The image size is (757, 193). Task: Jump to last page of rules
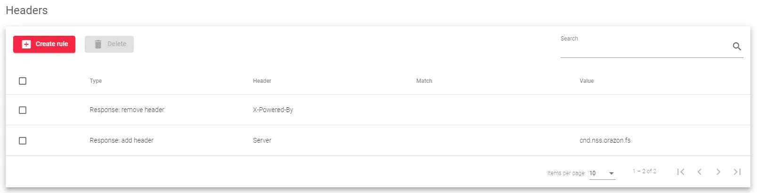coord(737,172)
